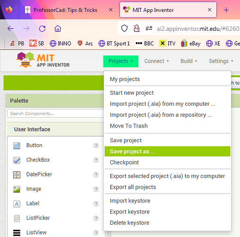Click the MIT App Inventor logo
The width and height of the screenshot is (240, 237).
(43, 60)
